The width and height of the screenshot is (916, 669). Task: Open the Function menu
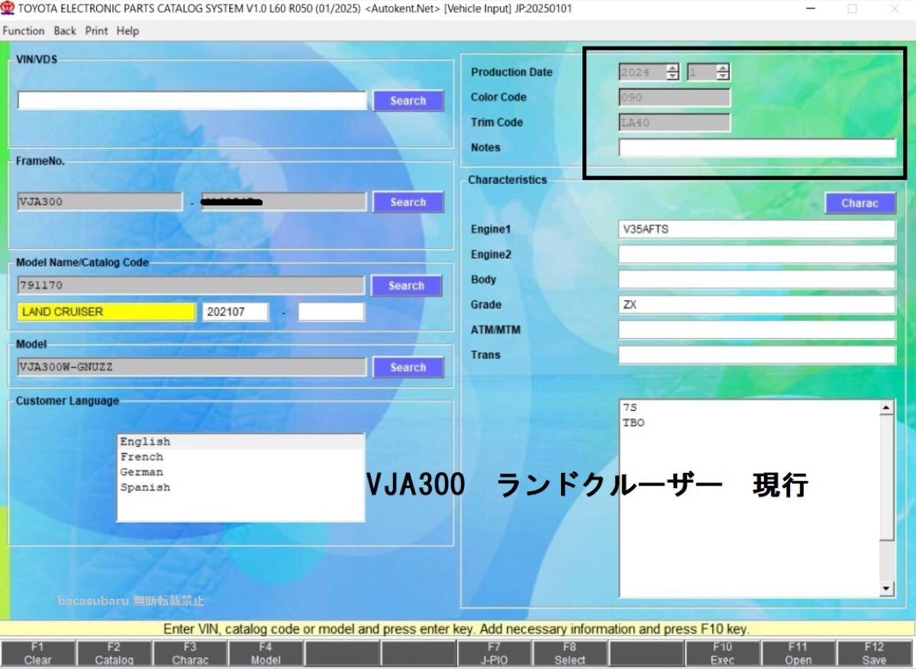point(24,31)
